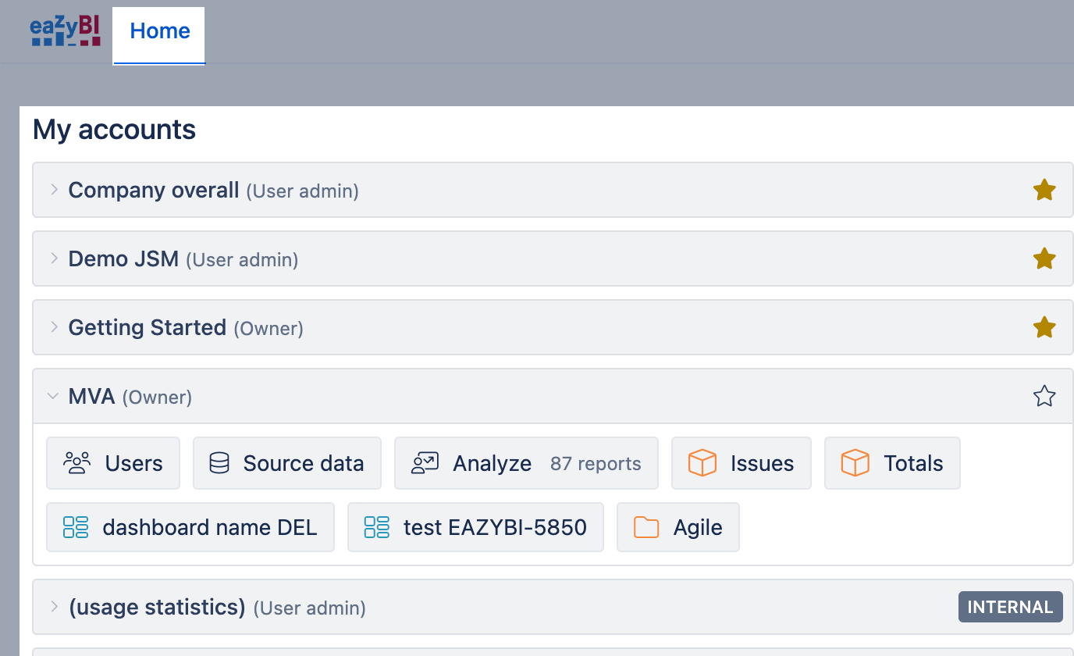This screenshot has height=656, width=1074.
Task: Click the eazyBI logo
Action: click(66, 31)
